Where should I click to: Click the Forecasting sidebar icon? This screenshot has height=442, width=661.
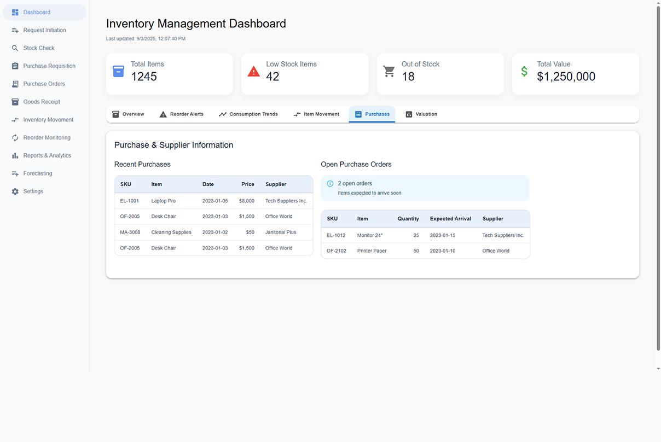click(15, 173)
